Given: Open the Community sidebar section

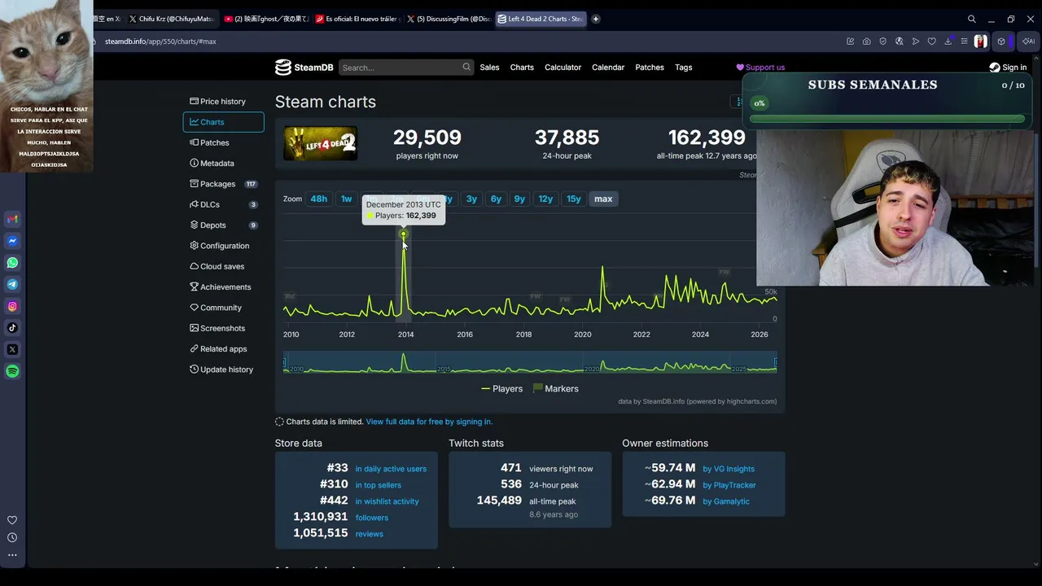Looking at the screenshot, I should [x=223, y=308].
